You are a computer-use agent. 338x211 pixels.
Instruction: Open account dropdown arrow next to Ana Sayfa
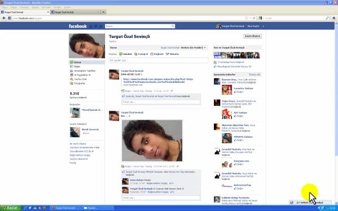(263, 26)
